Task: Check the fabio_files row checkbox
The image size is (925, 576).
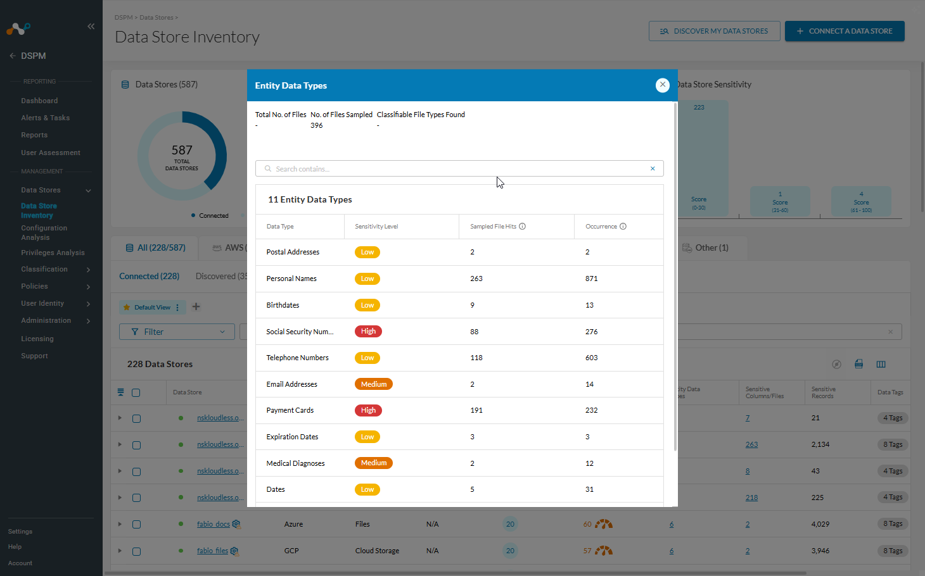Action: click(x=136, y=551)
